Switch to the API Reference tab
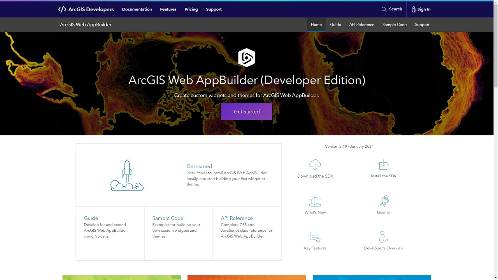498x280 pixels. (x=361, y=24)
